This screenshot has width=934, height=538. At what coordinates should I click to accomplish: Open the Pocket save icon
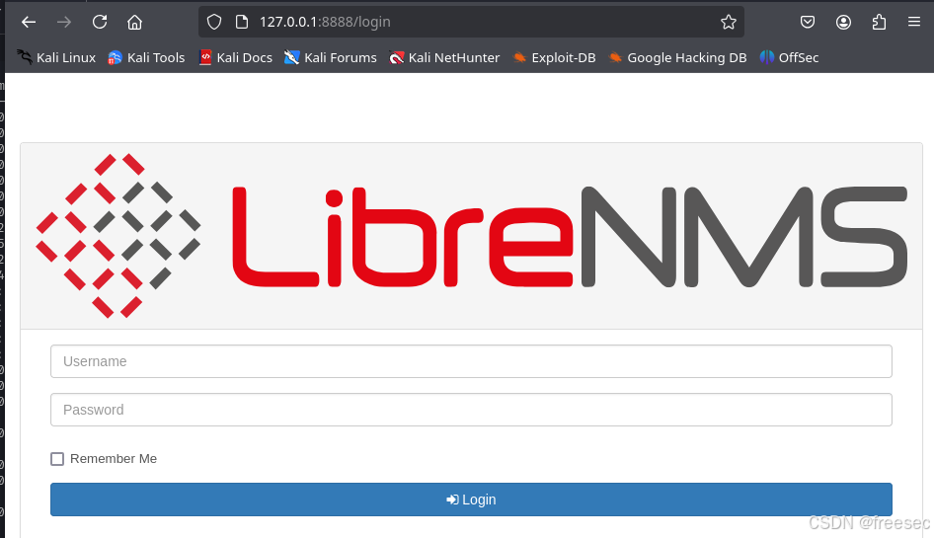click(x=807, y=22)
